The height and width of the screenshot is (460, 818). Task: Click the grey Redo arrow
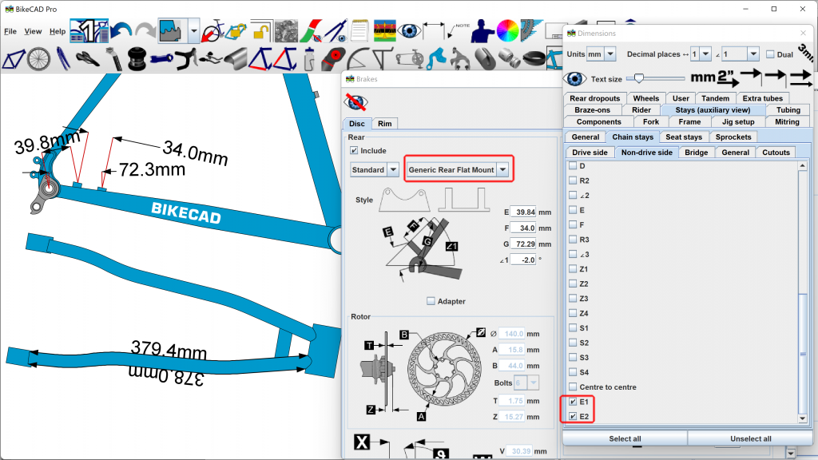click(x=145, y=31)
